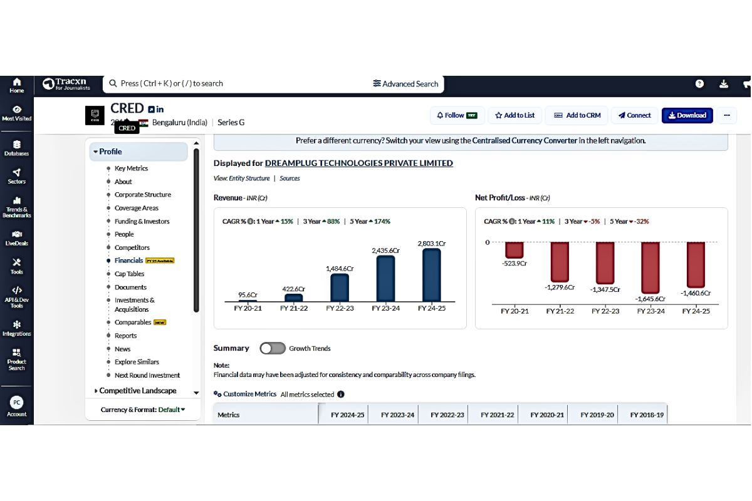The image size is (752, 501).
Task: Go to Cap Tables section
Action: 129,274
